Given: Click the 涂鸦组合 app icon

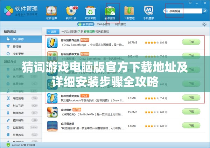Looking at the screenshot, I should 52,112.
